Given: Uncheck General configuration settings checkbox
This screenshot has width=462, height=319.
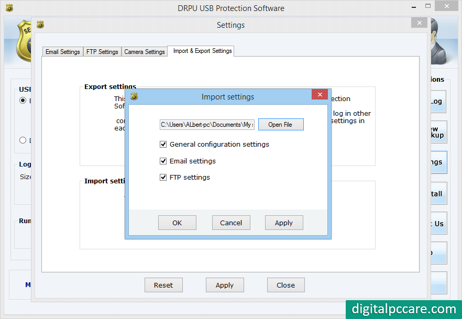Looking at the screenshot, I should tap(163, 145).
